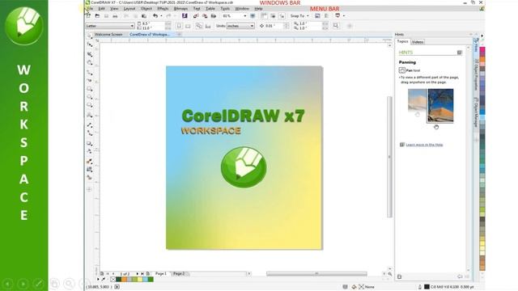Click the Open file icon
The height and width of the screenshot is (291, 518).
coord(97,16)
